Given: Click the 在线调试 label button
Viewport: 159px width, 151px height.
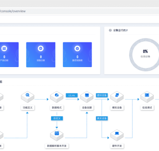Looking at the screenshot, I should pyautogui.click(x=147, y=107).
